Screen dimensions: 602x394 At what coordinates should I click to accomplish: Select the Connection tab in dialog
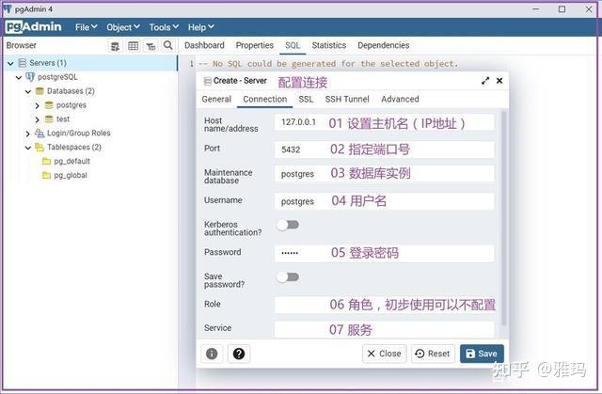(x=265, y=99)
